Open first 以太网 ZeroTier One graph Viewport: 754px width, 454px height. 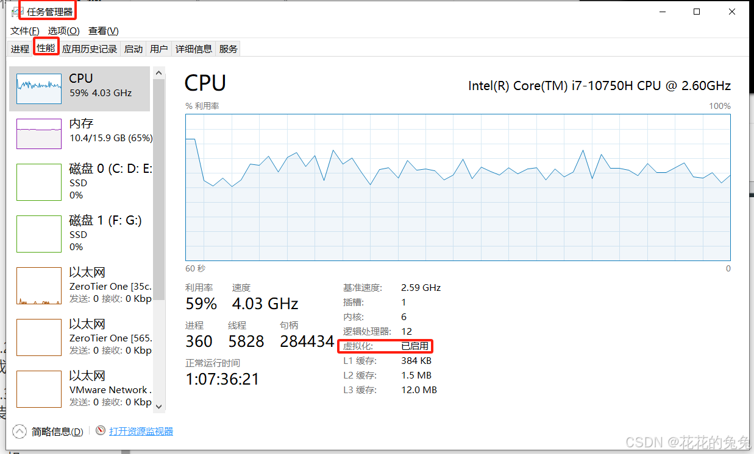(39, 285)
